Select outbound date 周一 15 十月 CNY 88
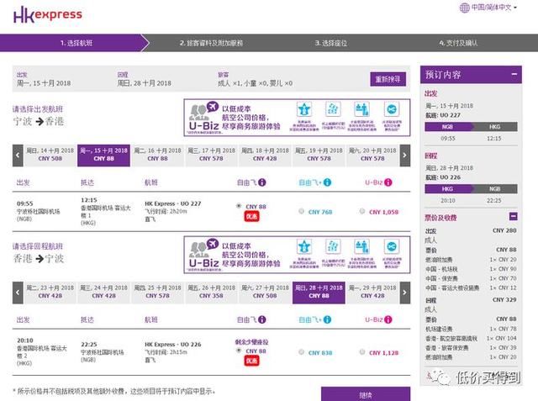The width and height of the screenshot is (538, 401). pos(103,155)
